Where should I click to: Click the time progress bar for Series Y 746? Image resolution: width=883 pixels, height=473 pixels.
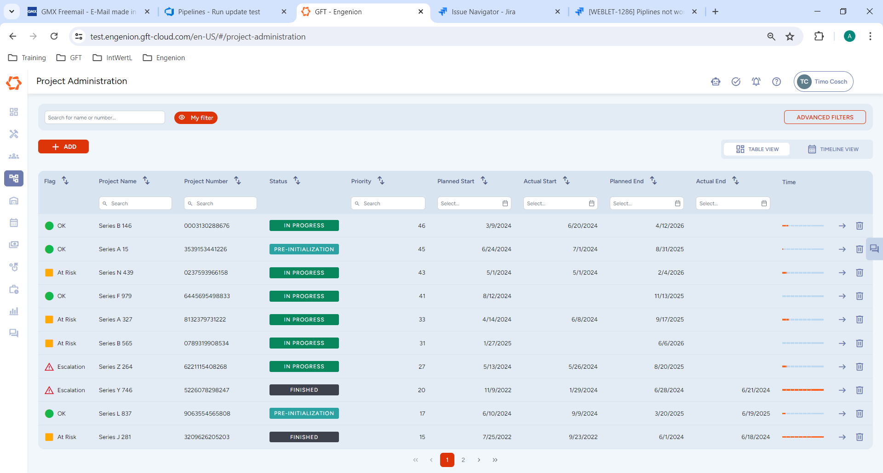tap(803, 390)
